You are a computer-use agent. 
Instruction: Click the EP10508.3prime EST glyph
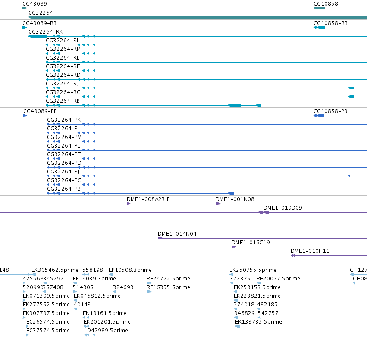coord(111,274)
